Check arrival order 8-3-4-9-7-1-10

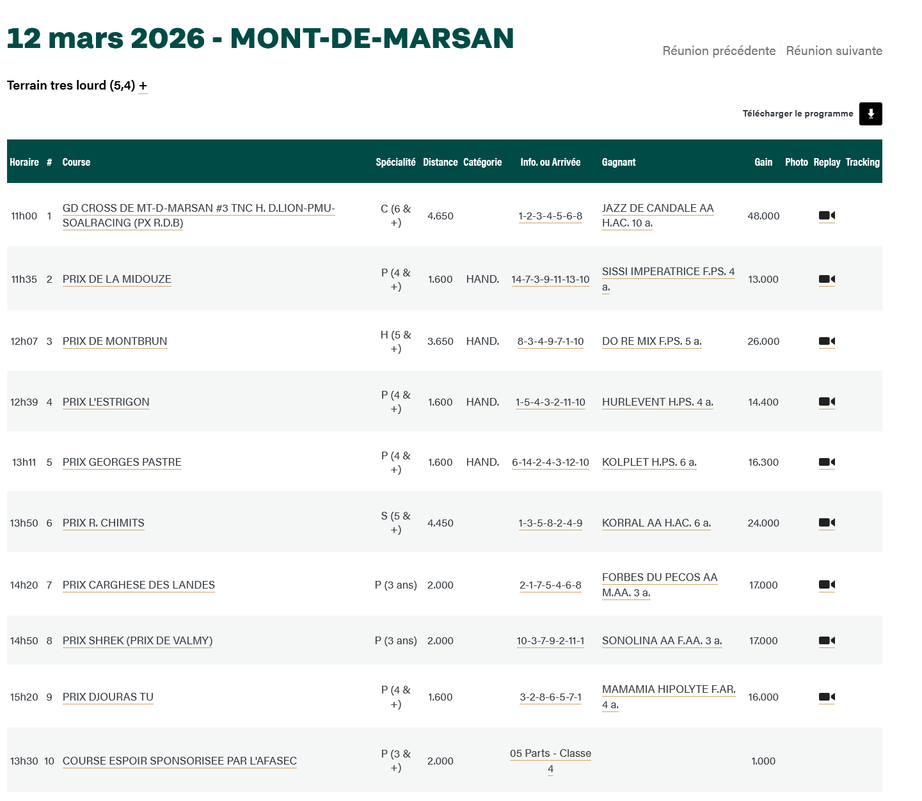click(x=550, y=341)
